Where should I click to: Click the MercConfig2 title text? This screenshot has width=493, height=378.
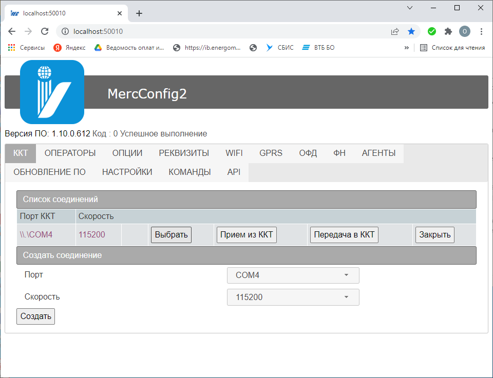pos(147,94)
